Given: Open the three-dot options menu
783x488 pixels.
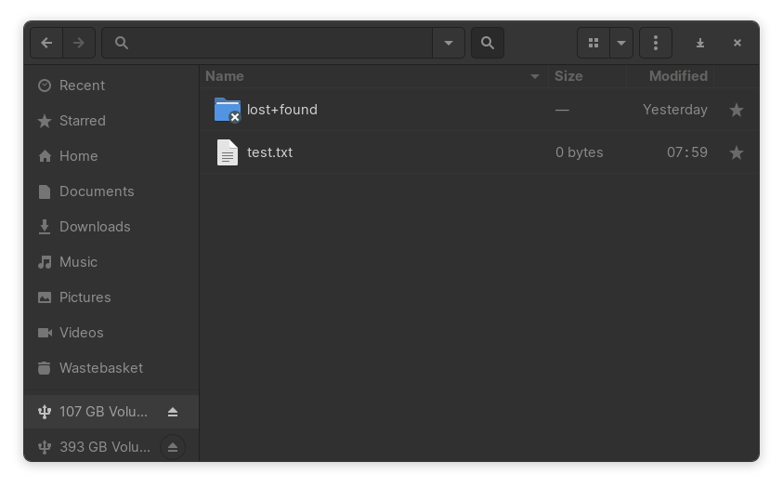Looking at the screenshot, I should [x=656, y=43].
